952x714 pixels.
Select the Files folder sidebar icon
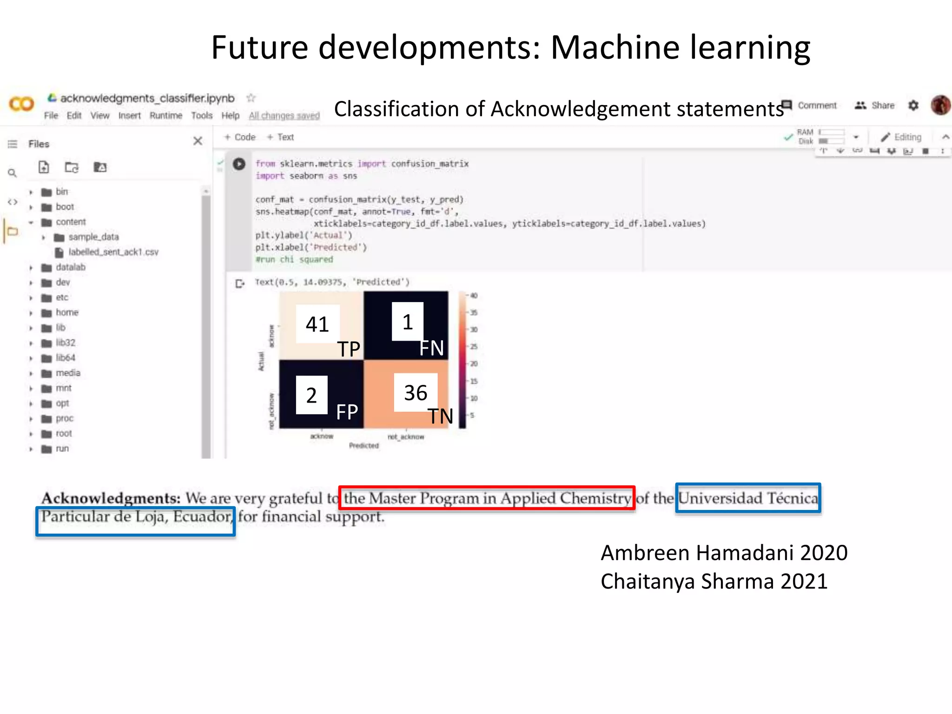point(13,231)
